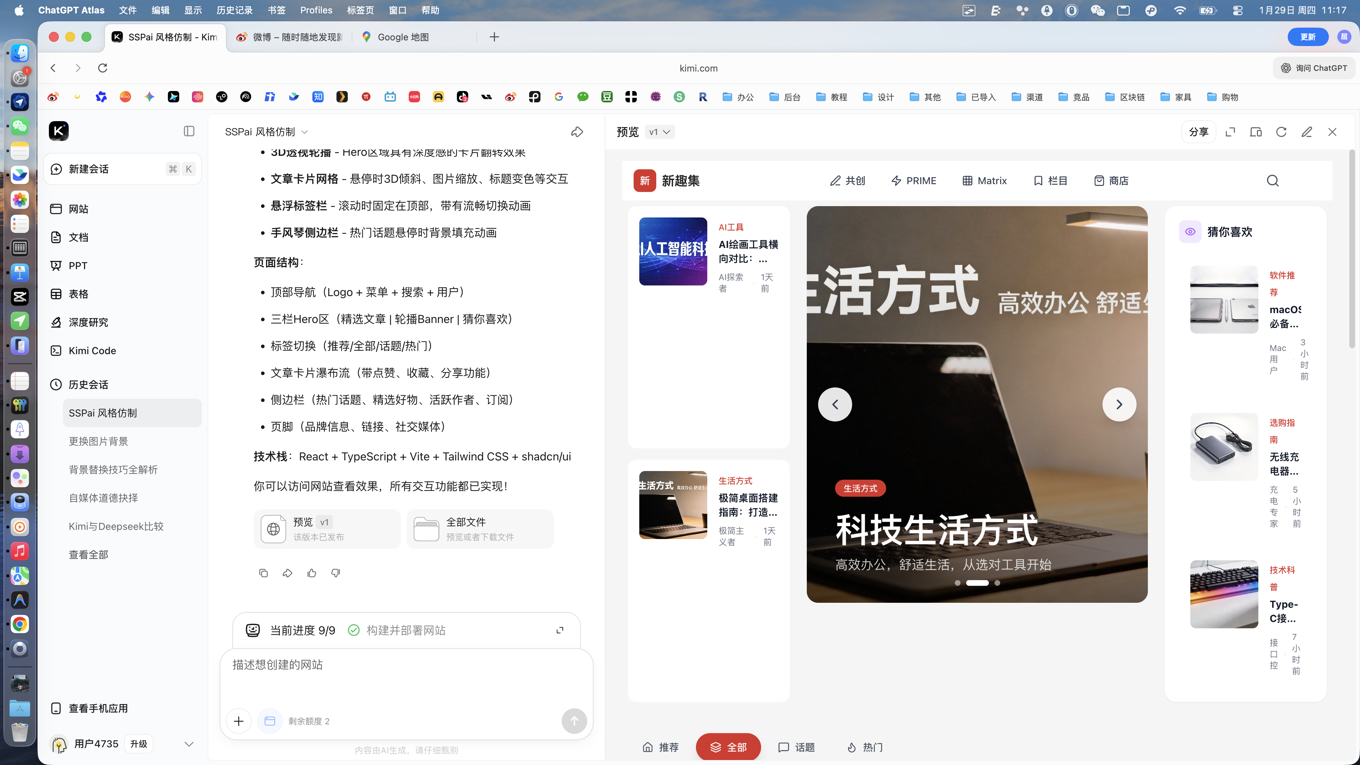Click the plus attachment icon in input box

(239, 721)
